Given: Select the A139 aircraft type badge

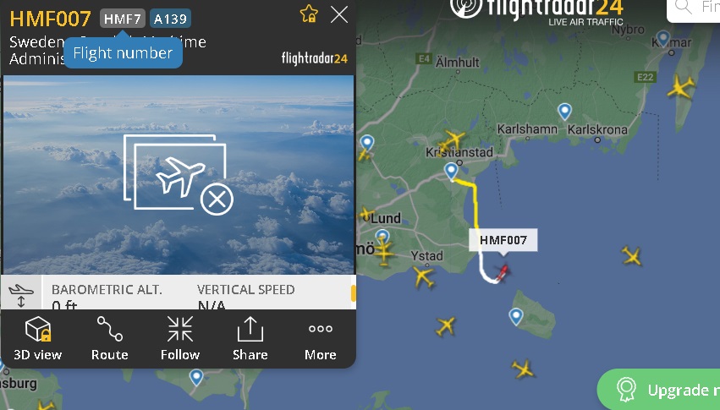Looking at the screenshot, I should (x=170, y=19).
